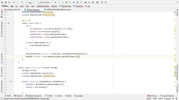The image size is (179, 100).
Task: Open the Terminal tool window
Action: click(x=18, y=96)
